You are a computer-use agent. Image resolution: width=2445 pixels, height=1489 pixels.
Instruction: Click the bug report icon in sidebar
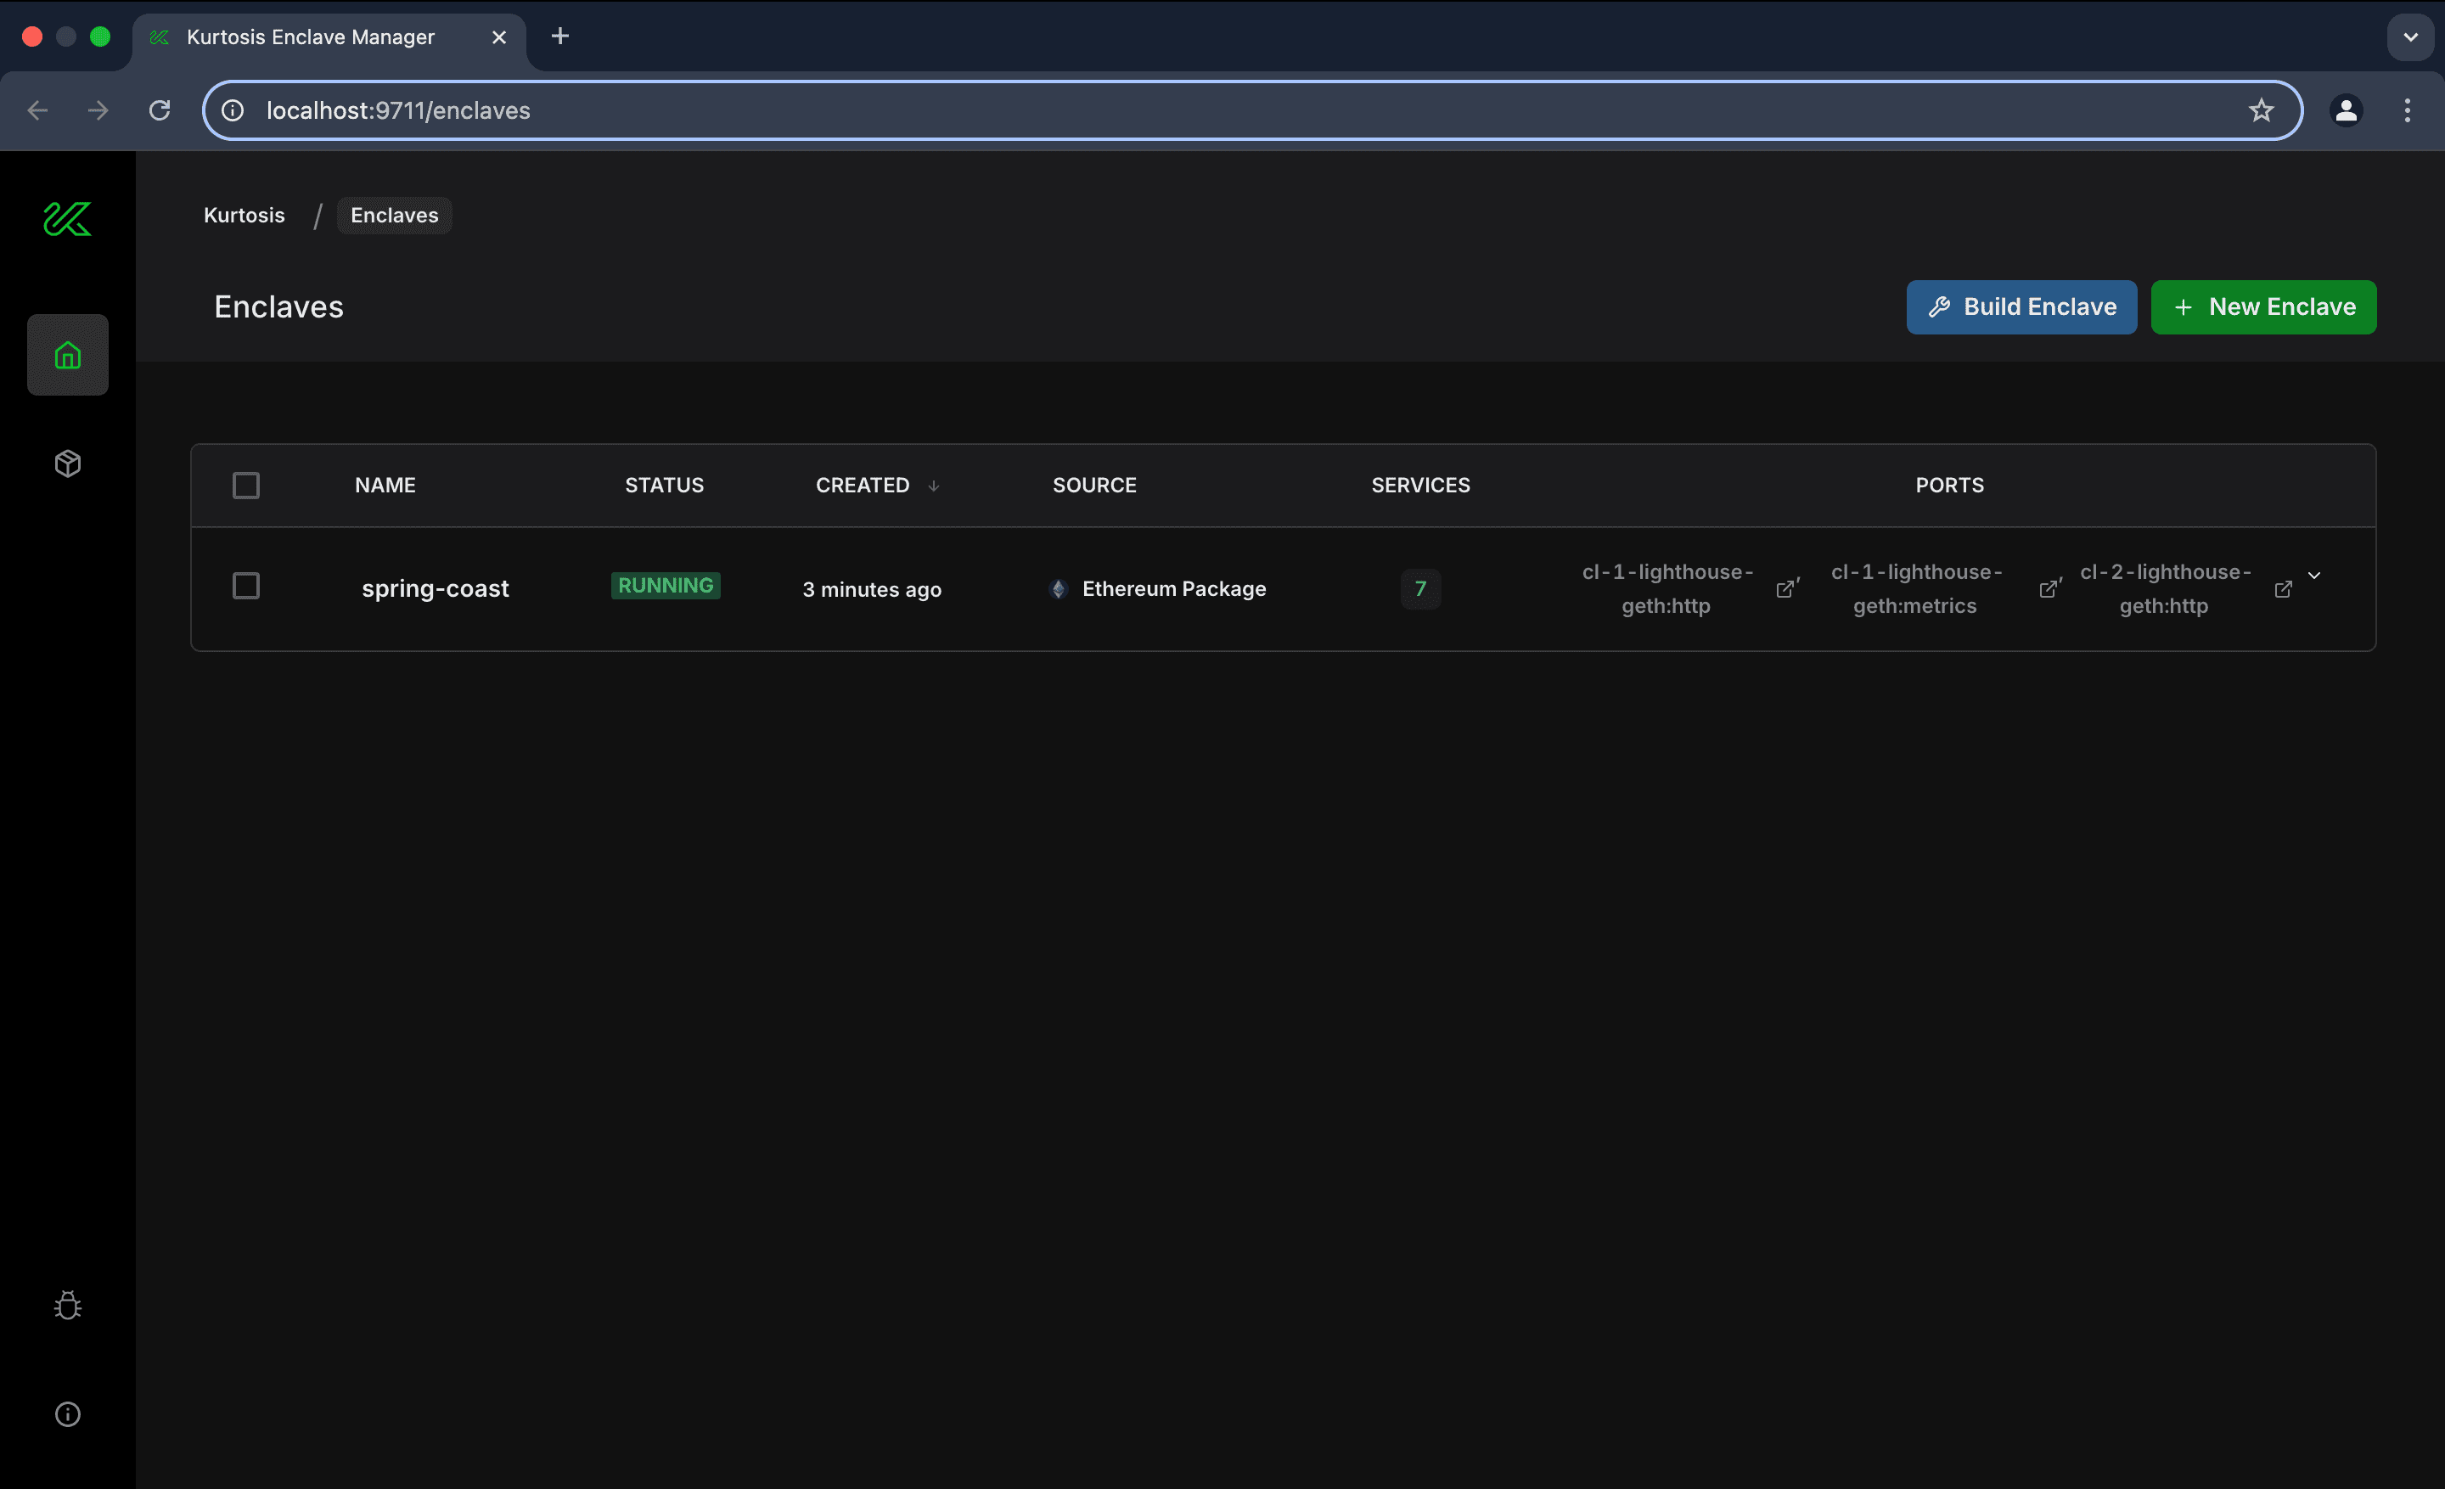click(66, 1305)
